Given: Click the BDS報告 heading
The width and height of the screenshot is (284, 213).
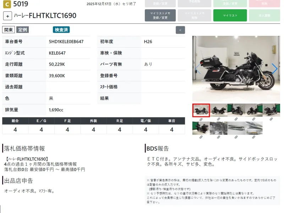Looking at the screenshot, I should [x=158, y=148].
